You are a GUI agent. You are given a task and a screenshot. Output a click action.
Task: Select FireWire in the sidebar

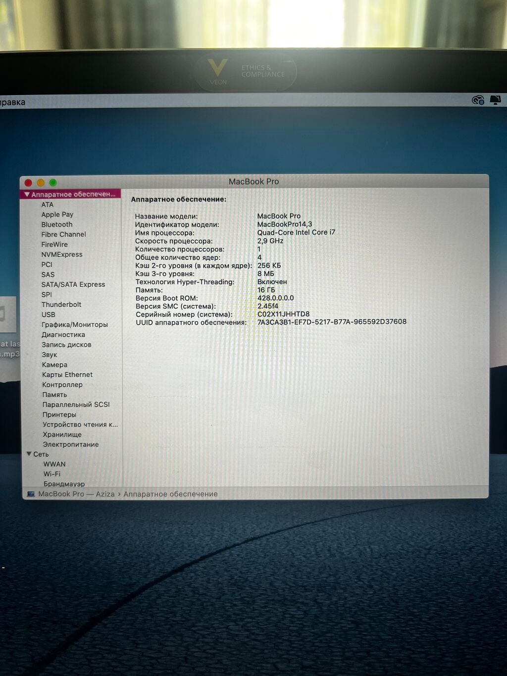[x=54, y=244]
